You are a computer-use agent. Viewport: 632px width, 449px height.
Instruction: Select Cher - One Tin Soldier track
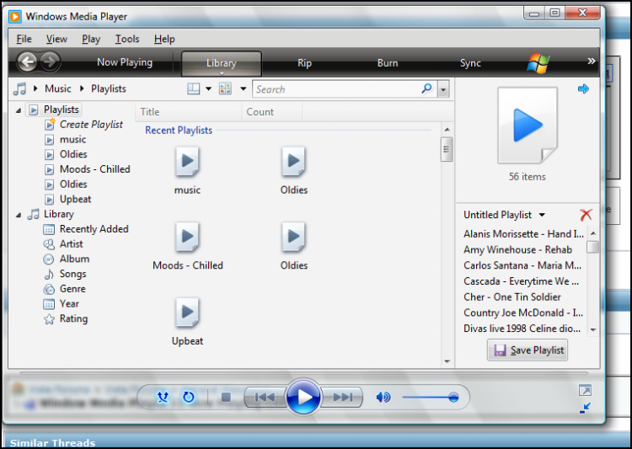[511, 297]
